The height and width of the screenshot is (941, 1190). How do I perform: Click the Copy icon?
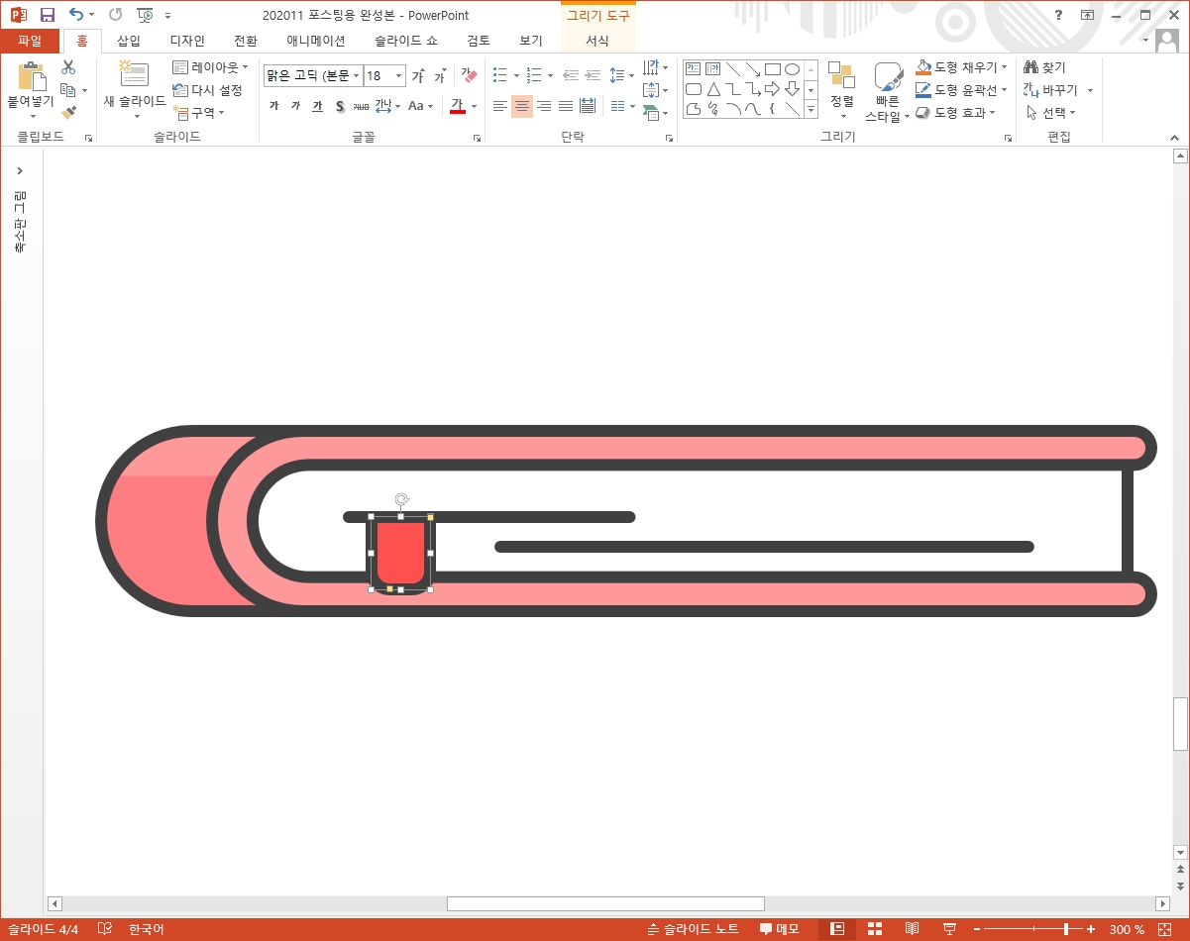pyautogui.click(x=68, y=90)
